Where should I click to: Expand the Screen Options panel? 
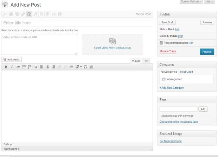click(191, 2)
